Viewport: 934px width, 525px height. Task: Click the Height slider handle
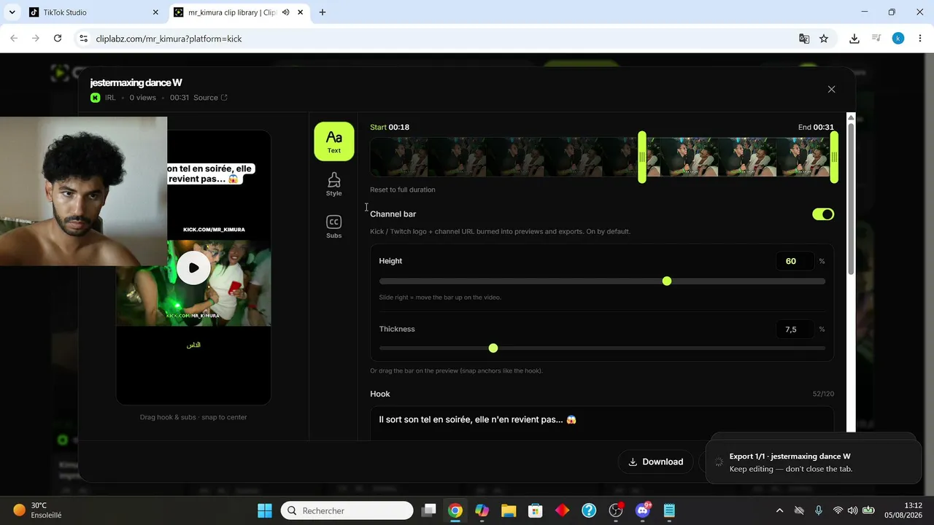click(667, 281)
